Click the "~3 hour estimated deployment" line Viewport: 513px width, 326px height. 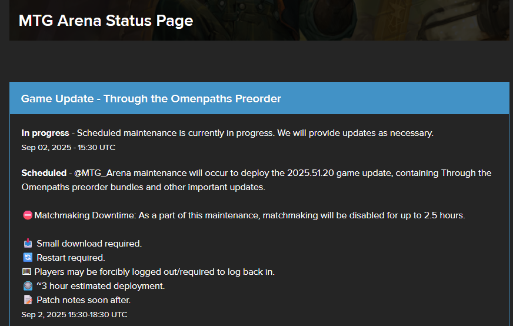[x=101, y=286]
